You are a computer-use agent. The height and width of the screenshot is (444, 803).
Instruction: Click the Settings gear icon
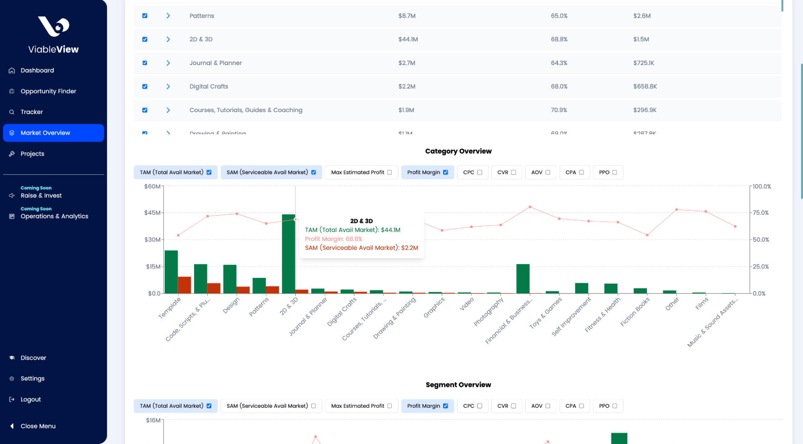[12, 379]
